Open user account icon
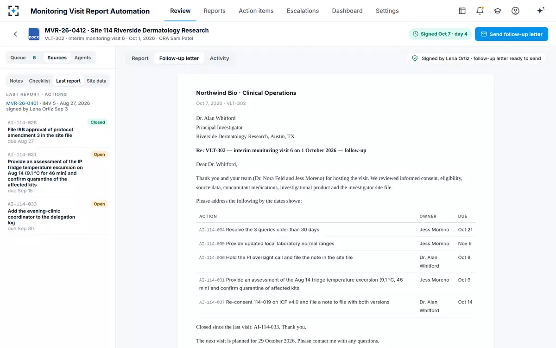Screen dimensions: 556x348 click(x=515, y=11)
